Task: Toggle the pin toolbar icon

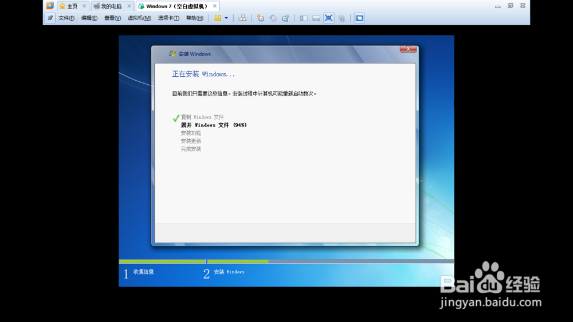Action: (x=50, y=18)
